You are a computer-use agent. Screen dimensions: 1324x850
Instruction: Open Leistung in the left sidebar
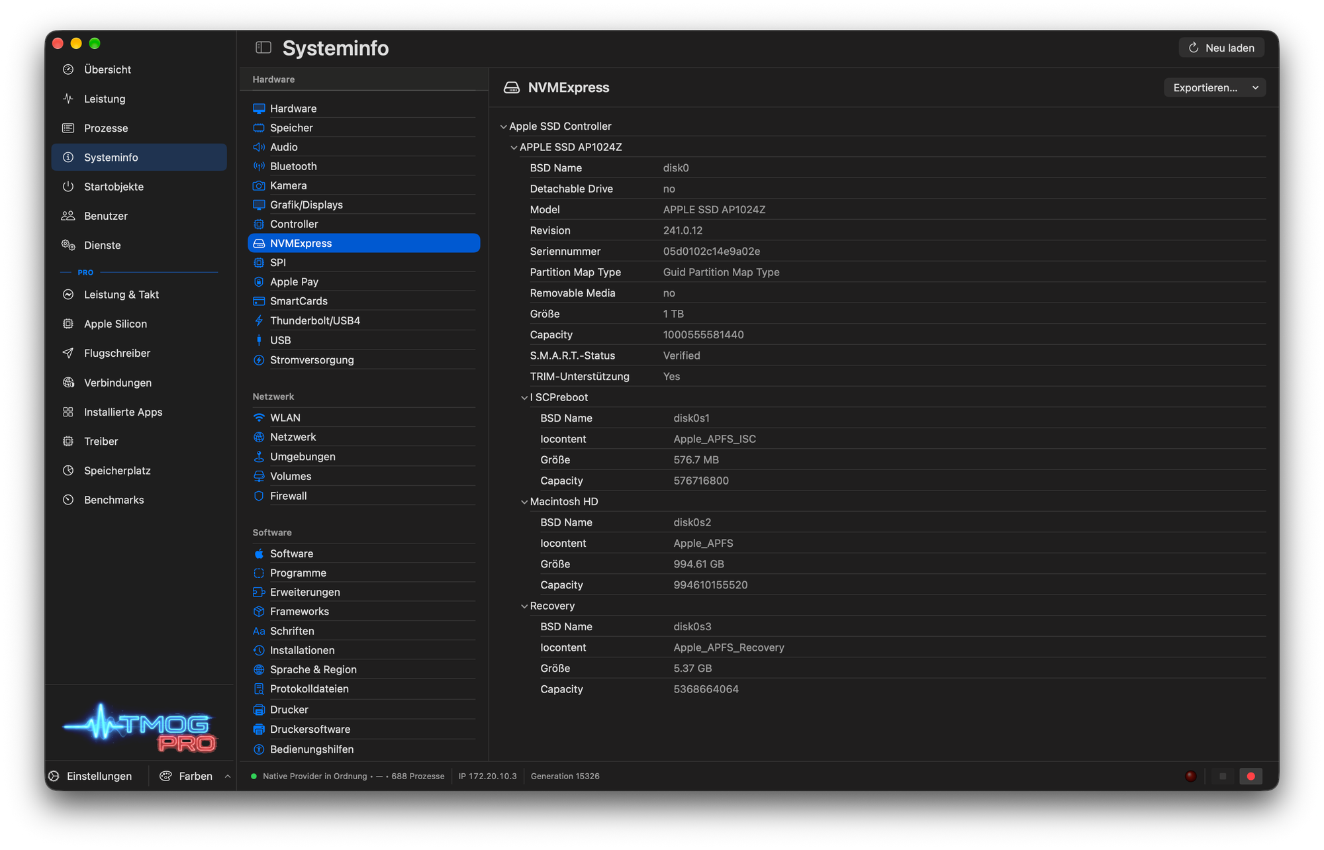[139, 99]
